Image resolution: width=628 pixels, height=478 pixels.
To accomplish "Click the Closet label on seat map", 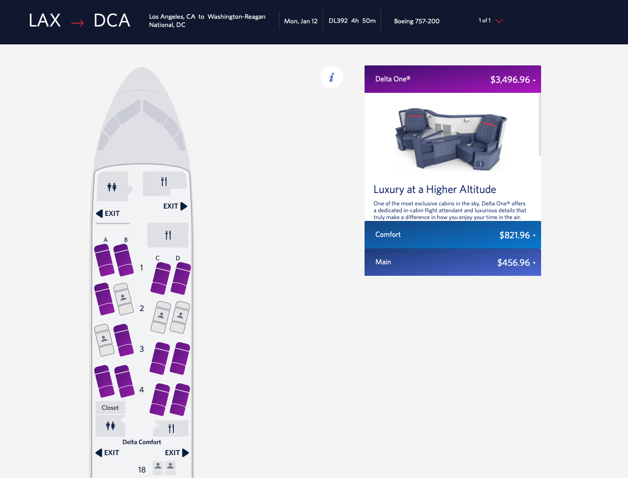I will click(110, 408).
